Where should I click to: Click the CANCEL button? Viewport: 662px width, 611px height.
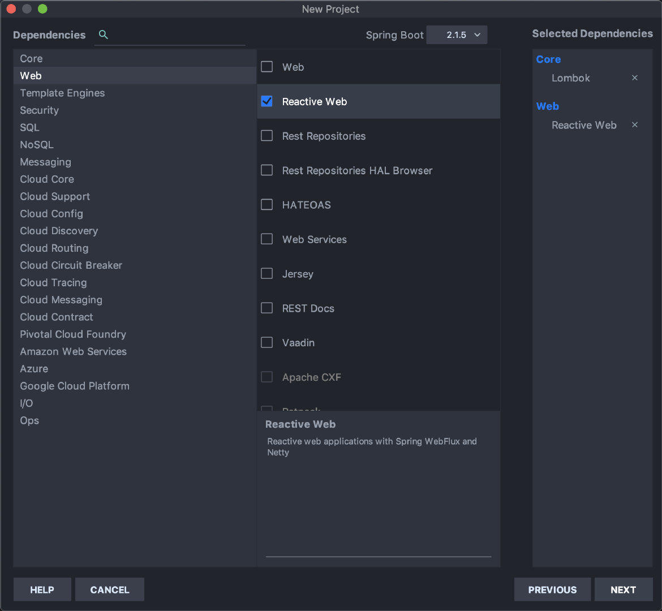tap(110, 590)
